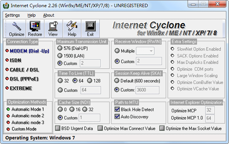This screenshot has height=144, width=229.
Task: Set Cache Size to 0
Action: coord(60,109)
